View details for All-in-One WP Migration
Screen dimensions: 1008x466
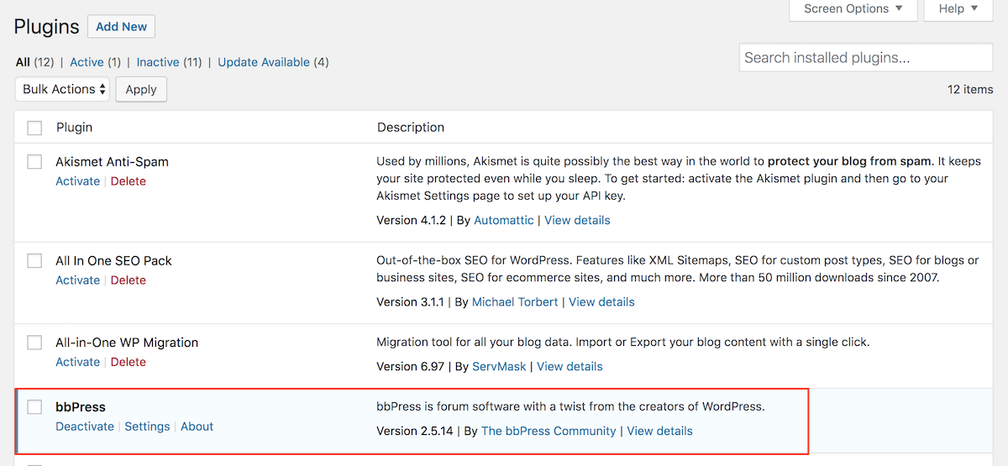coord(570,366)
